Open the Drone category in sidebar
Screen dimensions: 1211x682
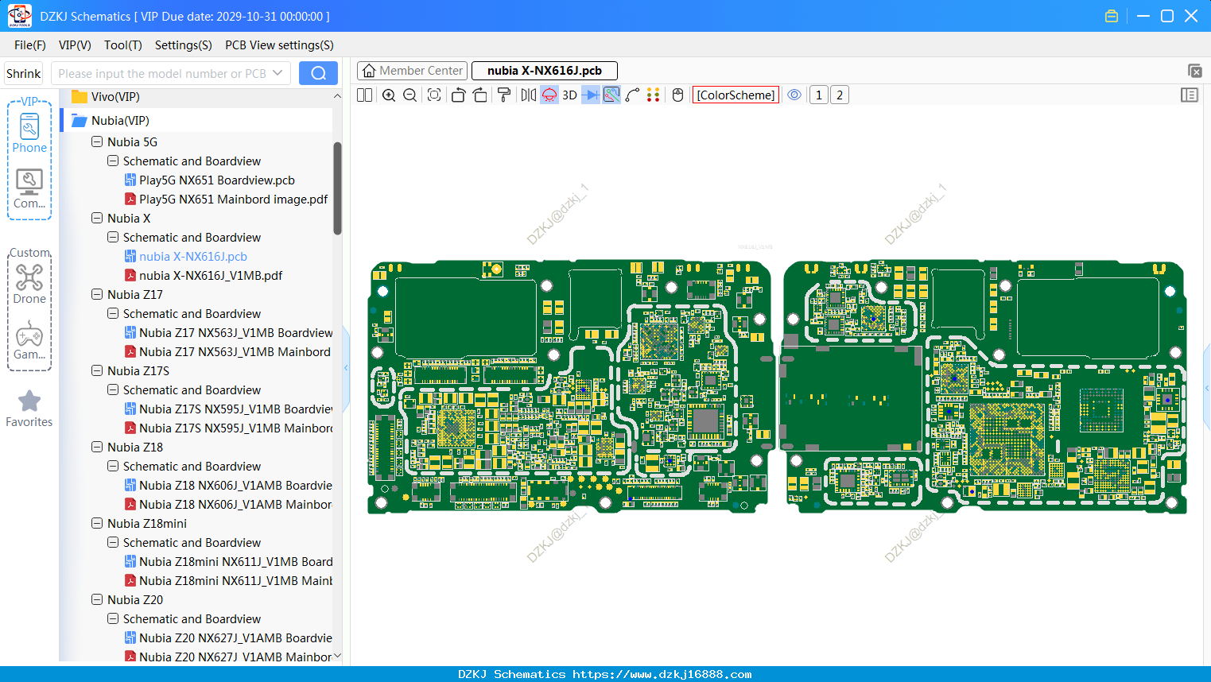coord(29,284)
